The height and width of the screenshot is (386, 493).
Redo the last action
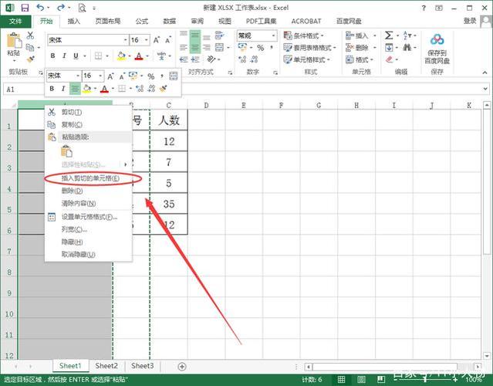pyautogui.click(x=61, y=8)
